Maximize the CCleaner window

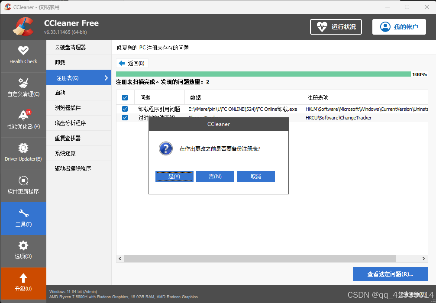(407, 7)
